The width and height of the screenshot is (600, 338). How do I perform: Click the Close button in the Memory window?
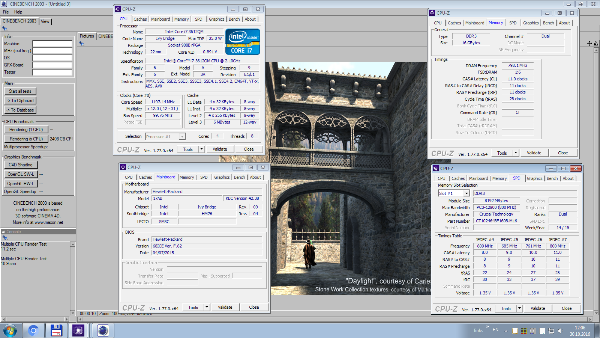563,153
